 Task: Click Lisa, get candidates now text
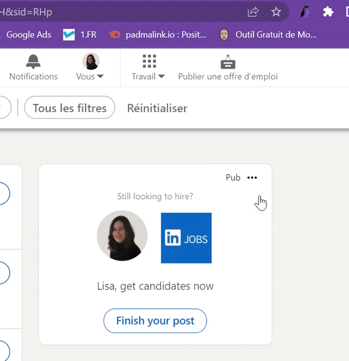tap(155, 286)
